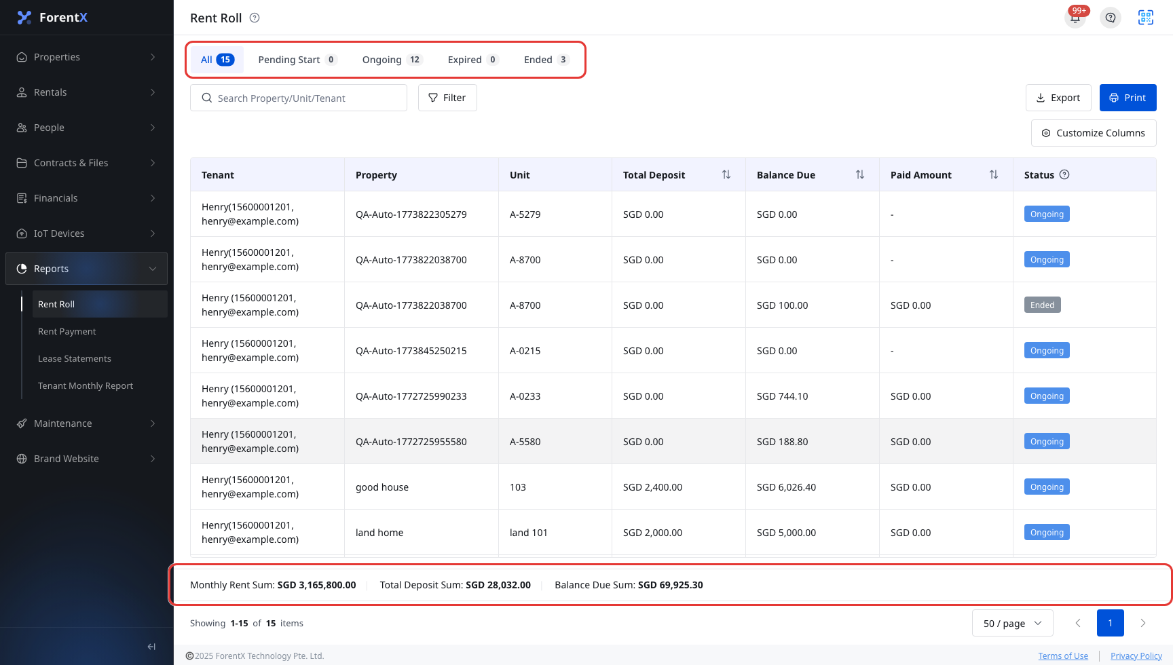This screenshot has height=665, width=1173.
Task: Open Rent Payment report
Action: point(100,331)
